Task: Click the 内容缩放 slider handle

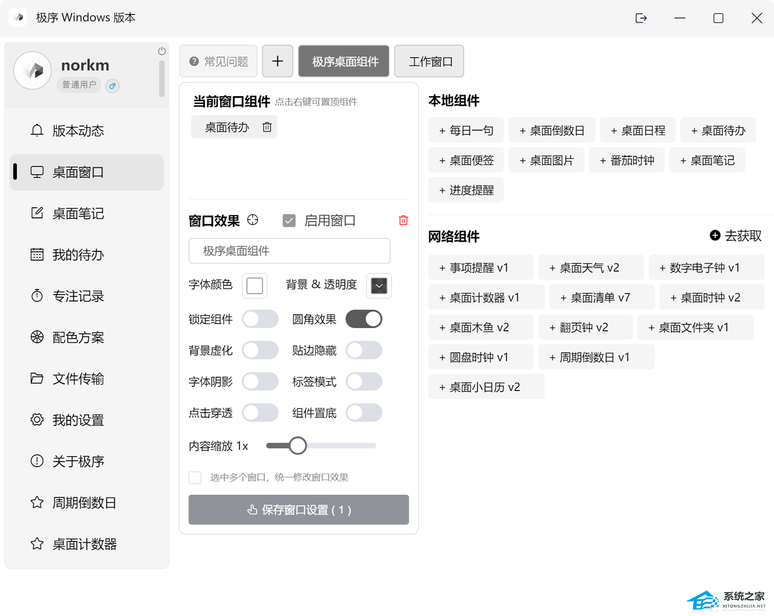Action: point(297,445)
